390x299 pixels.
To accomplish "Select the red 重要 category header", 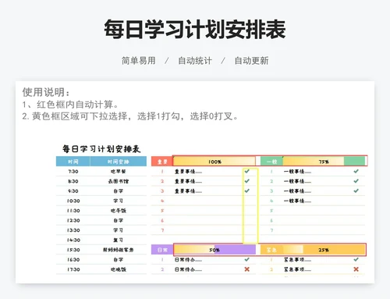I will [x=162, y=162].
